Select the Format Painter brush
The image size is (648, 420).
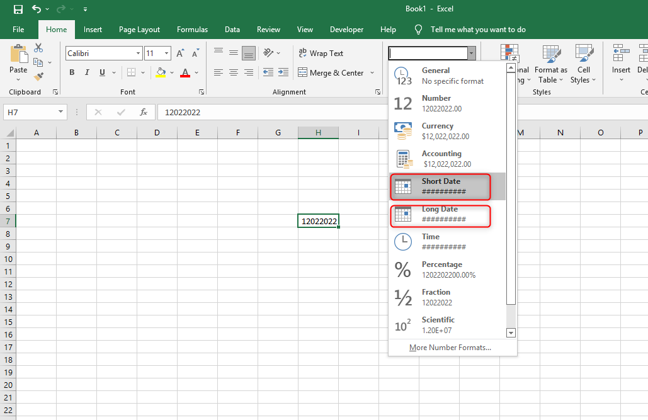[x=38, y=76]
